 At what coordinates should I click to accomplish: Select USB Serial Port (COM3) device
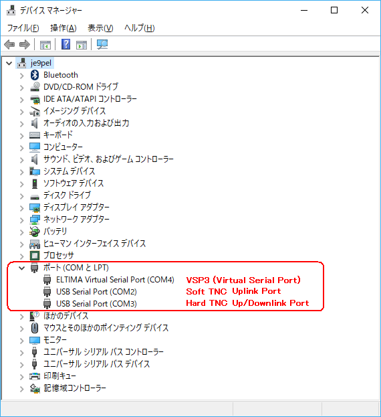click(96, 304)
